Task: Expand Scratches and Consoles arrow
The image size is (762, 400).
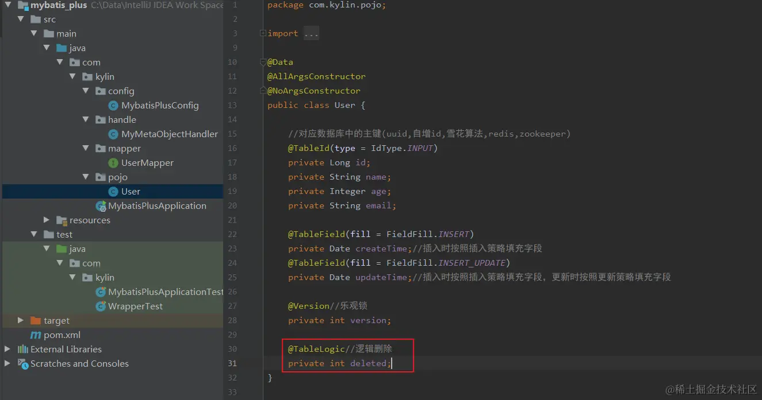Action: [7, 363]
